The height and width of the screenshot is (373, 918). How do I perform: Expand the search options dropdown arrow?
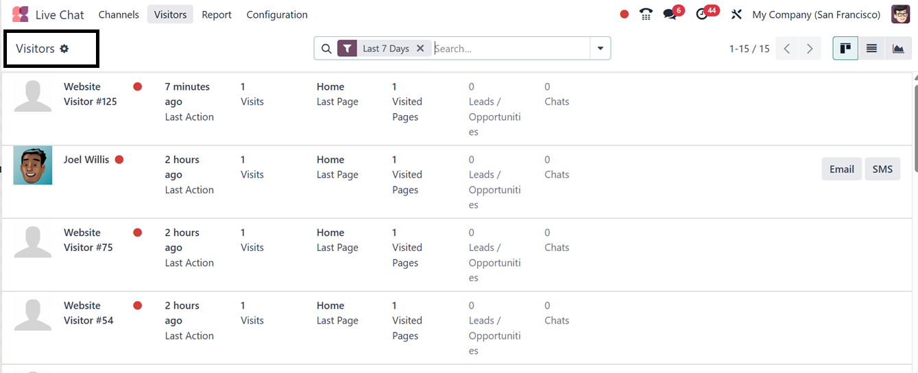600,49
